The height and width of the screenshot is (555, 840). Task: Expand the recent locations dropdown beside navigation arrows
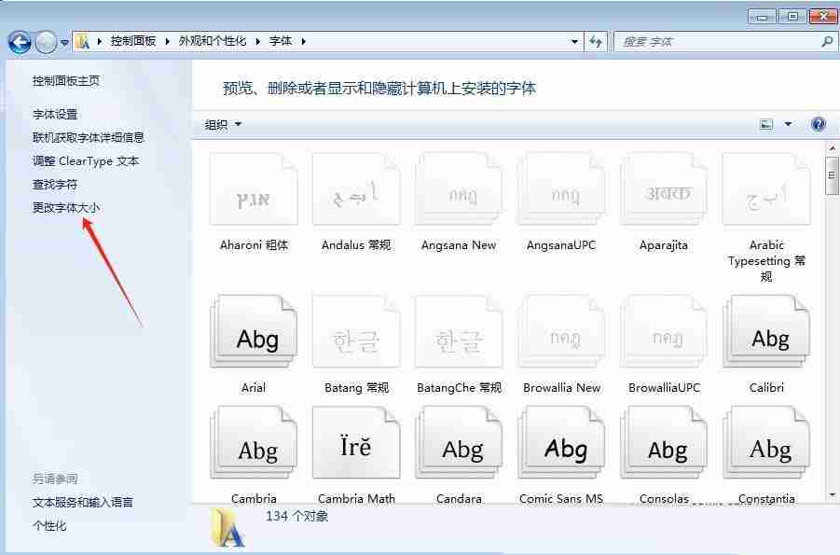[62, 41]
